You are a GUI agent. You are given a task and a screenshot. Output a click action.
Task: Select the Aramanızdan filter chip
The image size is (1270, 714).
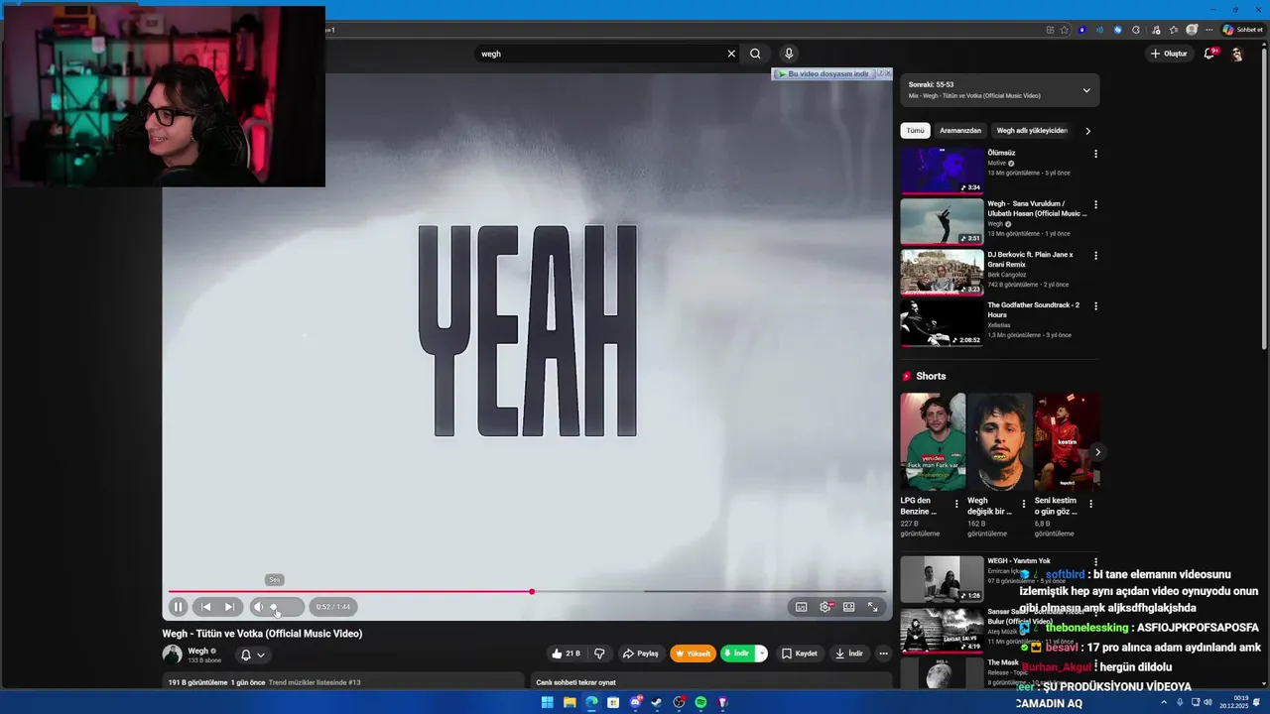[x=960, y=130]
